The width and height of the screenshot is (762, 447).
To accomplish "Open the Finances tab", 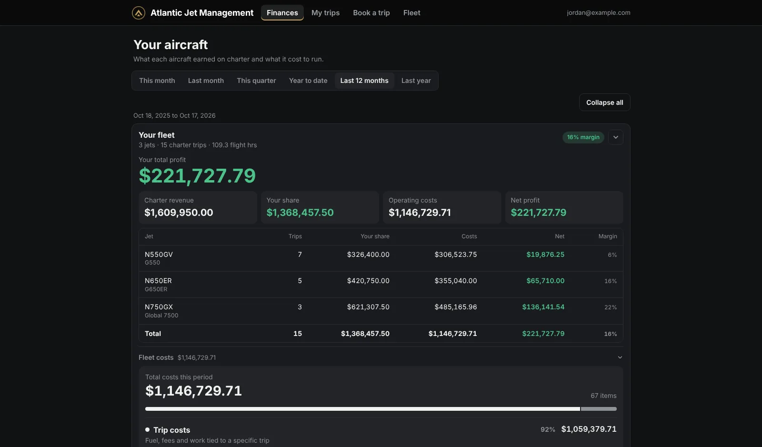I will pos(282,13).
